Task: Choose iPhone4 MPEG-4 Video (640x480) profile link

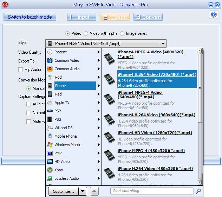Action: 140,95
